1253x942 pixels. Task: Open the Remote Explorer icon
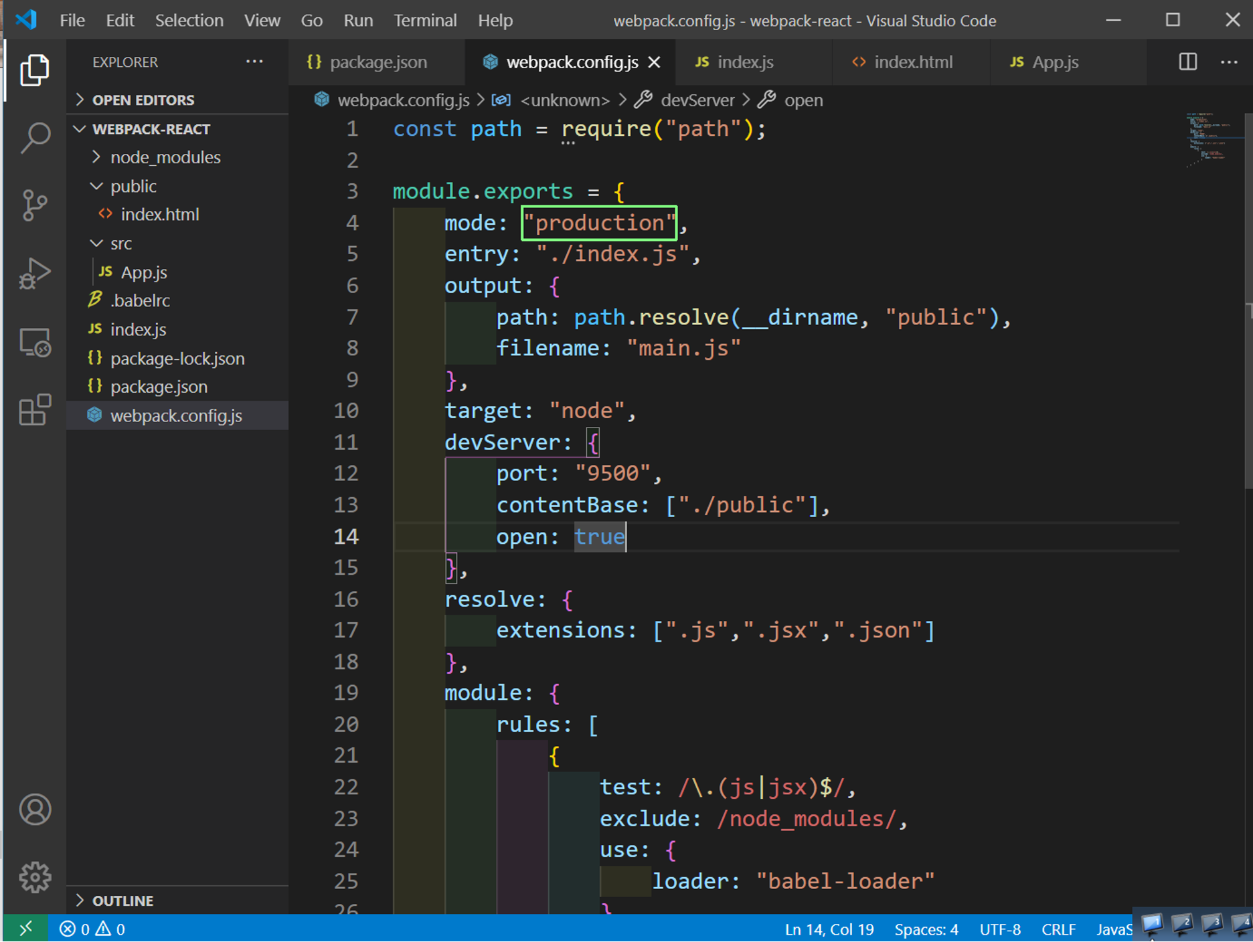[x=35, y=343]
